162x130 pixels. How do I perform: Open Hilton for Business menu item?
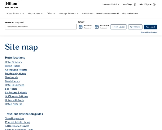(x=130, y=13)
